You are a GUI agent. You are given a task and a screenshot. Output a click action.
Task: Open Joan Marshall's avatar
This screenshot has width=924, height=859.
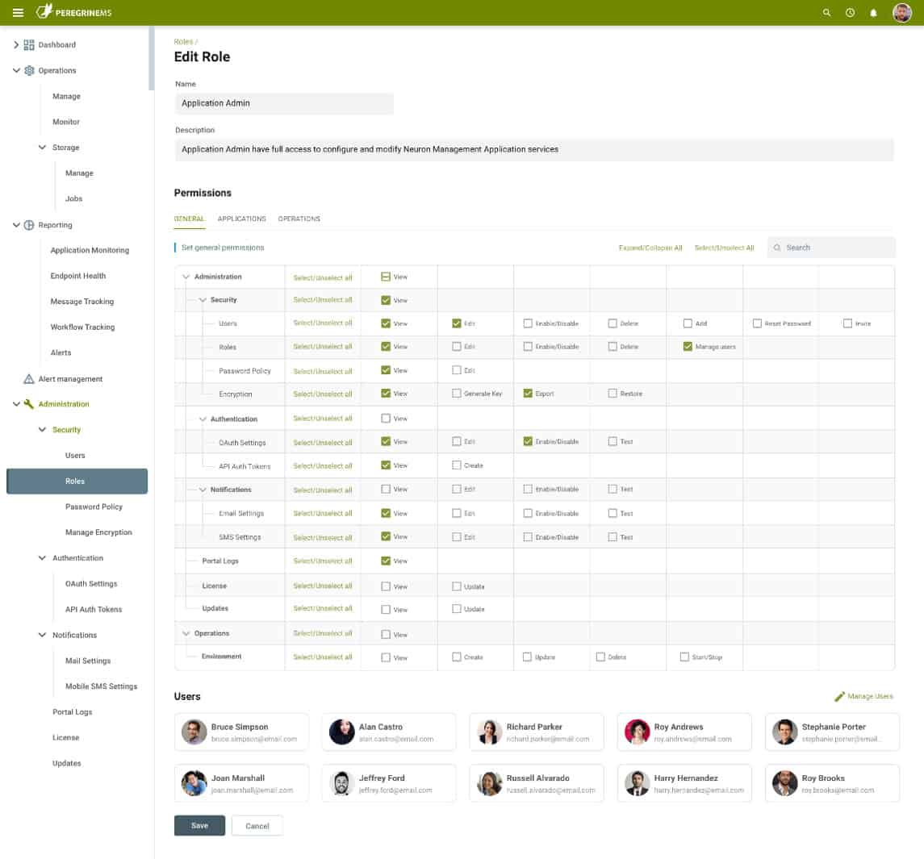tap(194, 783)
